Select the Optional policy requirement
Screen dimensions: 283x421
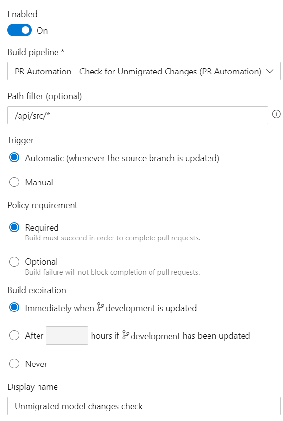point(14,261)
